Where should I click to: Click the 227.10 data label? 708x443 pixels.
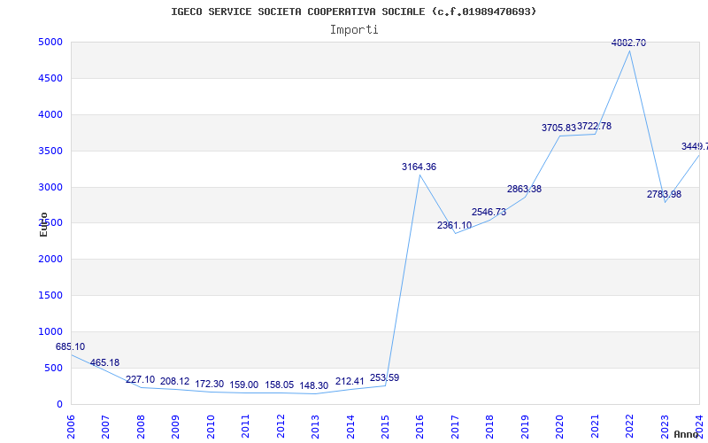(140, 380)
